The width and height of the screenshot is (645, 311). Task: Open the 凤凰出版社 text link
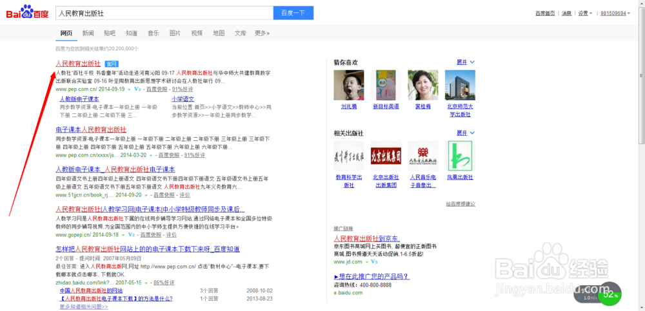click(460, 178)
